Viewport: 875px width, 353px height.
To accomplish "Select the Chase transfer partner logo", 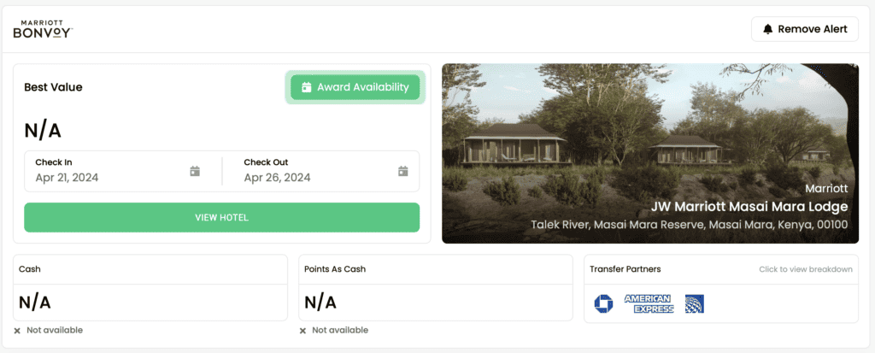I will click(603, 303).
